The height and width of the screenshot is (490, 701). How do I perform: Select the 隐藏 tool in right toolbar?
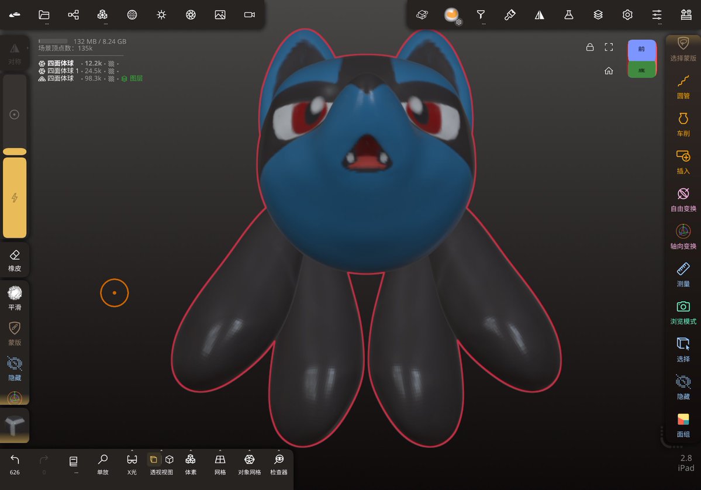683,387
